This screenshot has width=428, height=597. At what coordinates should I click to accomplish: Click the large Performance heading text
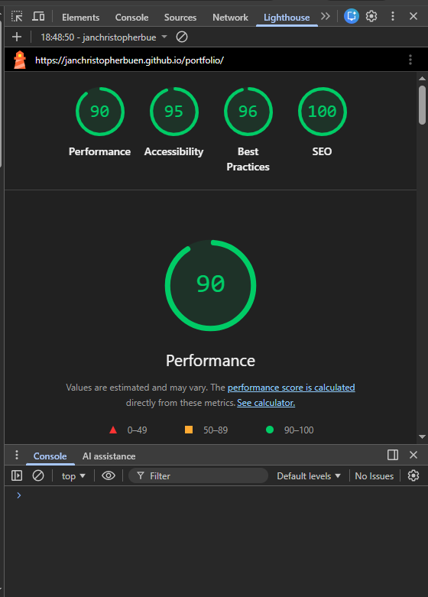(211, 361)
